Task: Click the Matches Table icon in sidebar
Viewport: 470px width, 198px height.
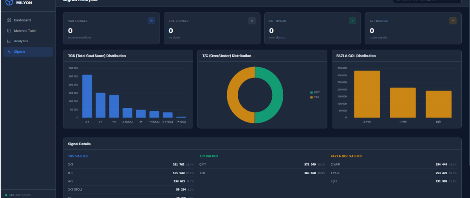Action: (9, 30)
